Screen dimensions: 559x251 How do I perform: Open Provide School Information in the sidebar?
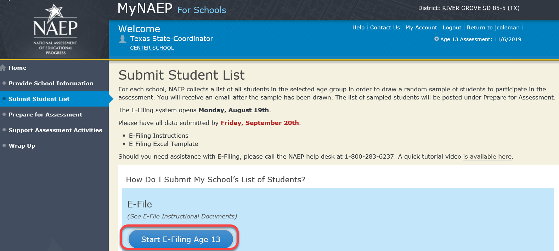click(51, 83)
